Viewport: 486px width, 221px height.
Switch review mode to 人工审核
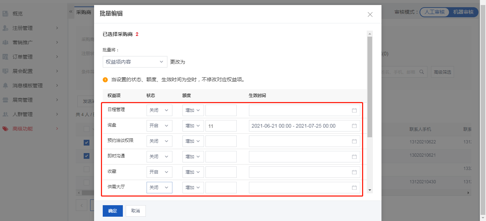point(434,12)
